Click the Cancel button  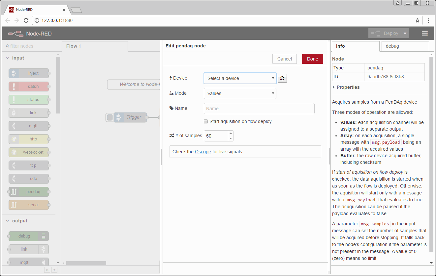tap(285, 59)
